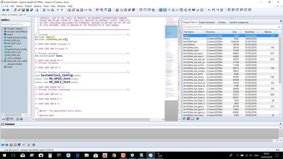Select hadc1 in the symbol list
The height and width of the screenshot is (159, 283).
(x=10, y=34)
